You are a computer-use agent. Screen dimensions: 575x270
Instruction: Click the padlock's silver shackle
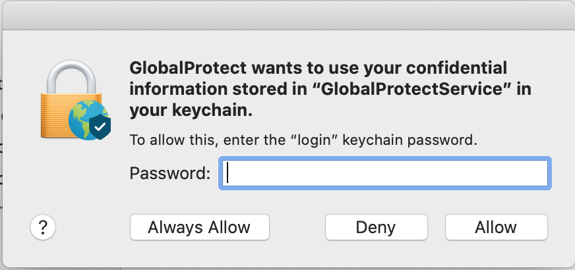click(x=73, y=71)
